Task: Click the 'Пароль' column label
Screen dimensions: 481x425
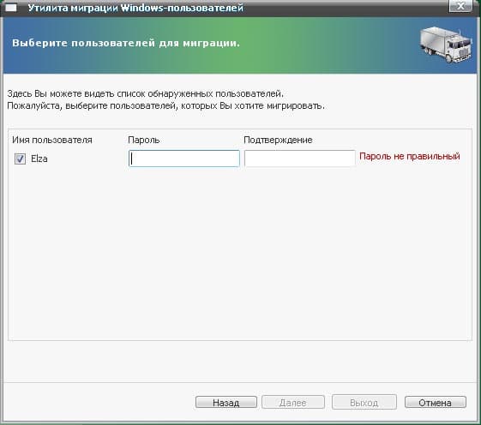Action: point(143,141)
